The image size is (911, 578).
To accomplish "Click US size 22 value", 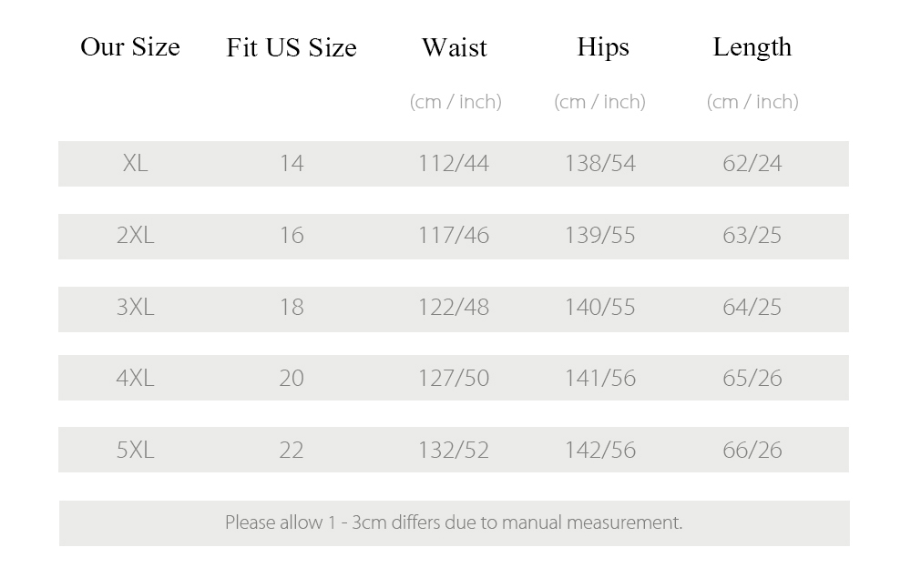I will pyautogui.click(x=292, y=451).
